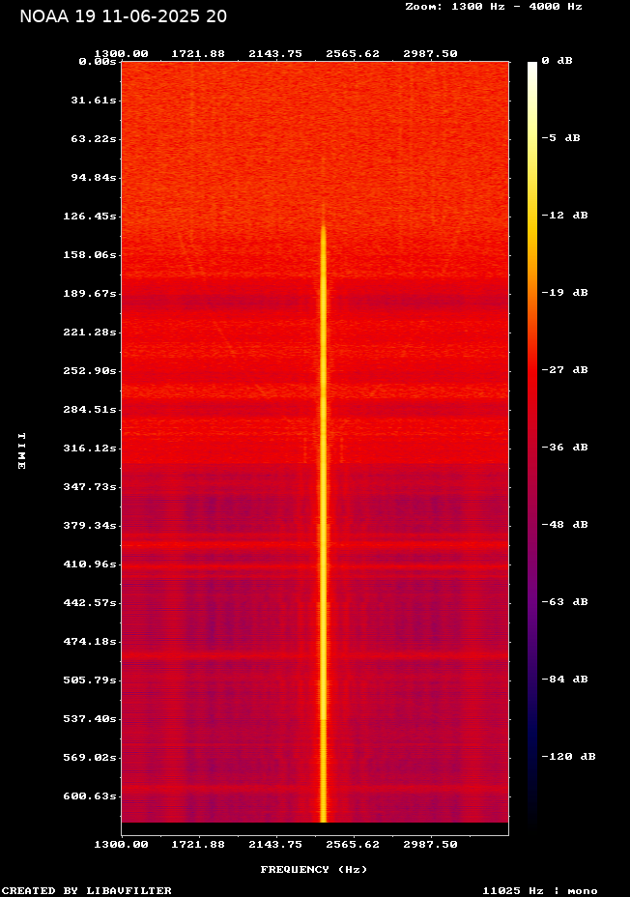Select the 158.06s time tick label

pos(90,254)
